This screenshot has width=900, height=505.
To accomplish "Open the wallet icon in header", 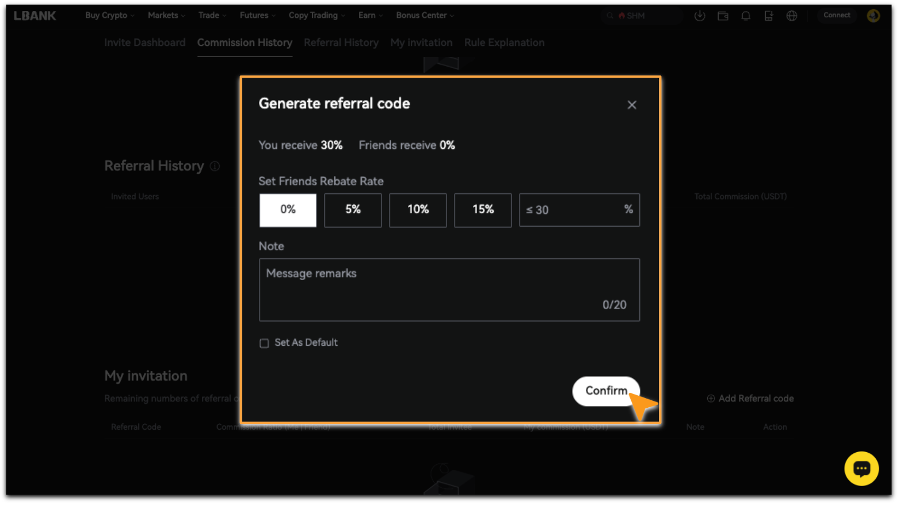I will (723, 16).
